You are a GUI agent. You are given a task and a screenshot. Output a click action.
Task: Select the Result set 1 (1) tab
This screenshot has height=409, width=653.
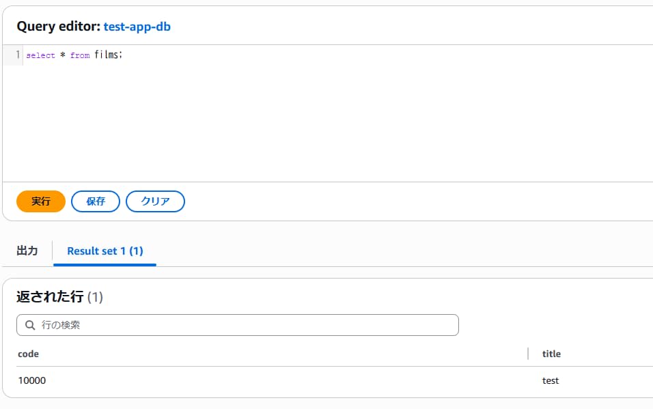(105, 251)
